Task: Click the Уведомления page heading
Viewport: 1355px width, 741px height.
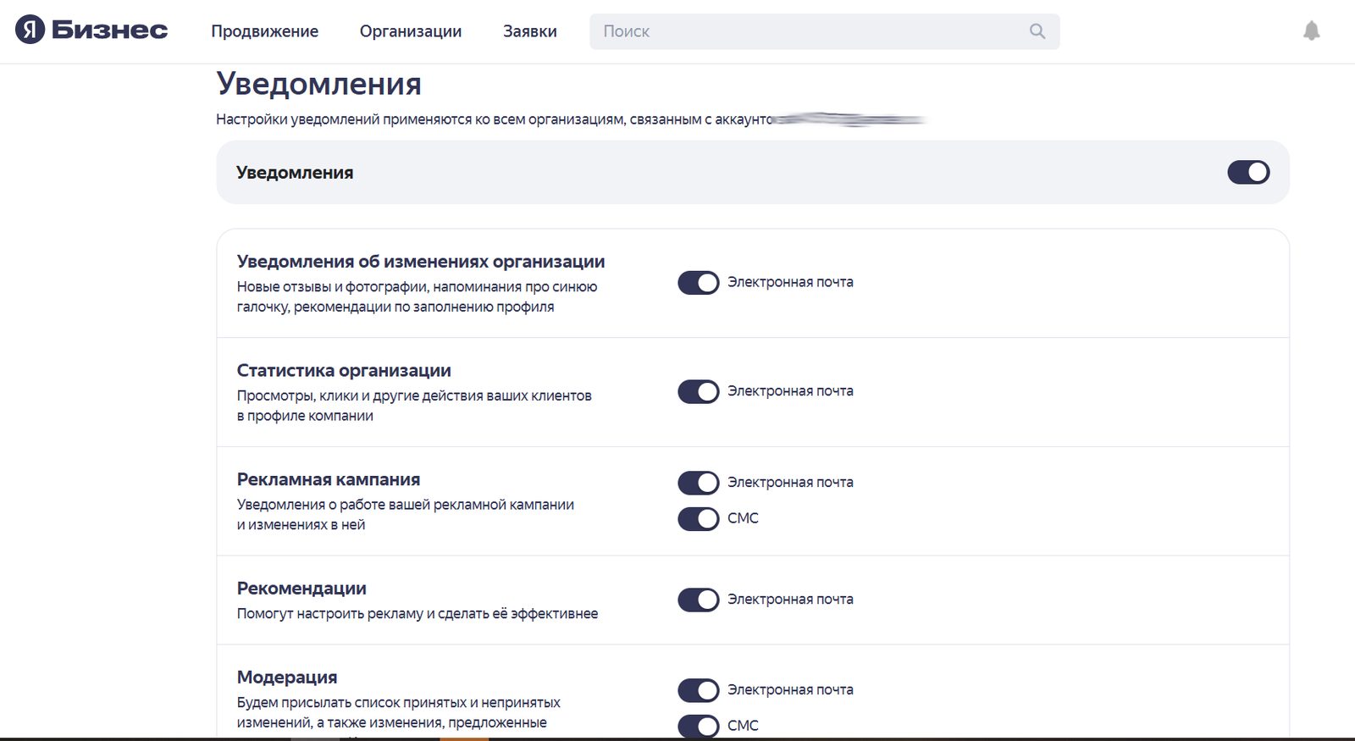Action: coord(318,84)
